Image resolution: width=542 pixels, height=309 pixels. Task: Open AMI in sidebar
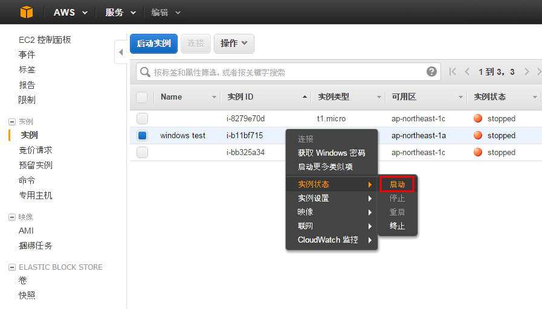pos(26,231)
